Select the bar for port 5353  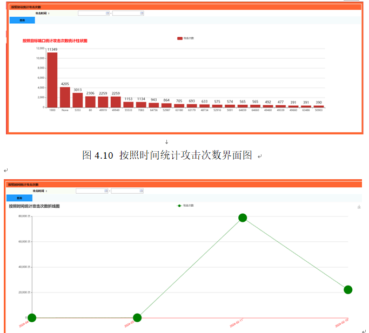pyautogui.click(x=78, y=100)
